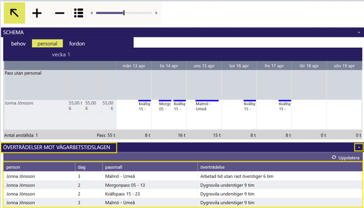The image size is (364, 208).
Task: Collapse the SCHEMA panel
Action: [359, 32]
